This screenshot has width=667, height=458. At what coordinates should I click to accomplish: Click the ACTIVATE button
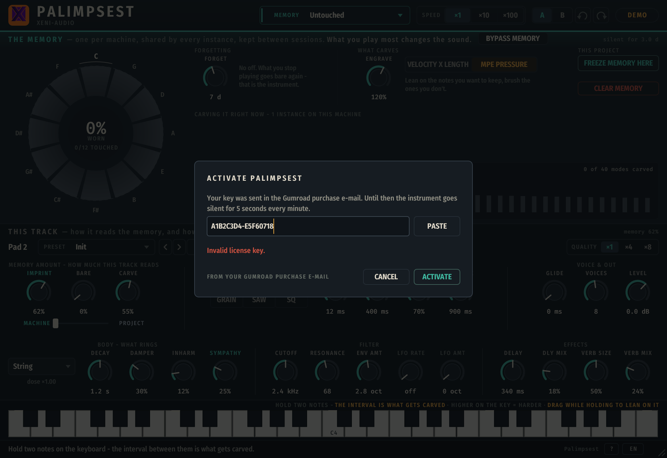437,277
